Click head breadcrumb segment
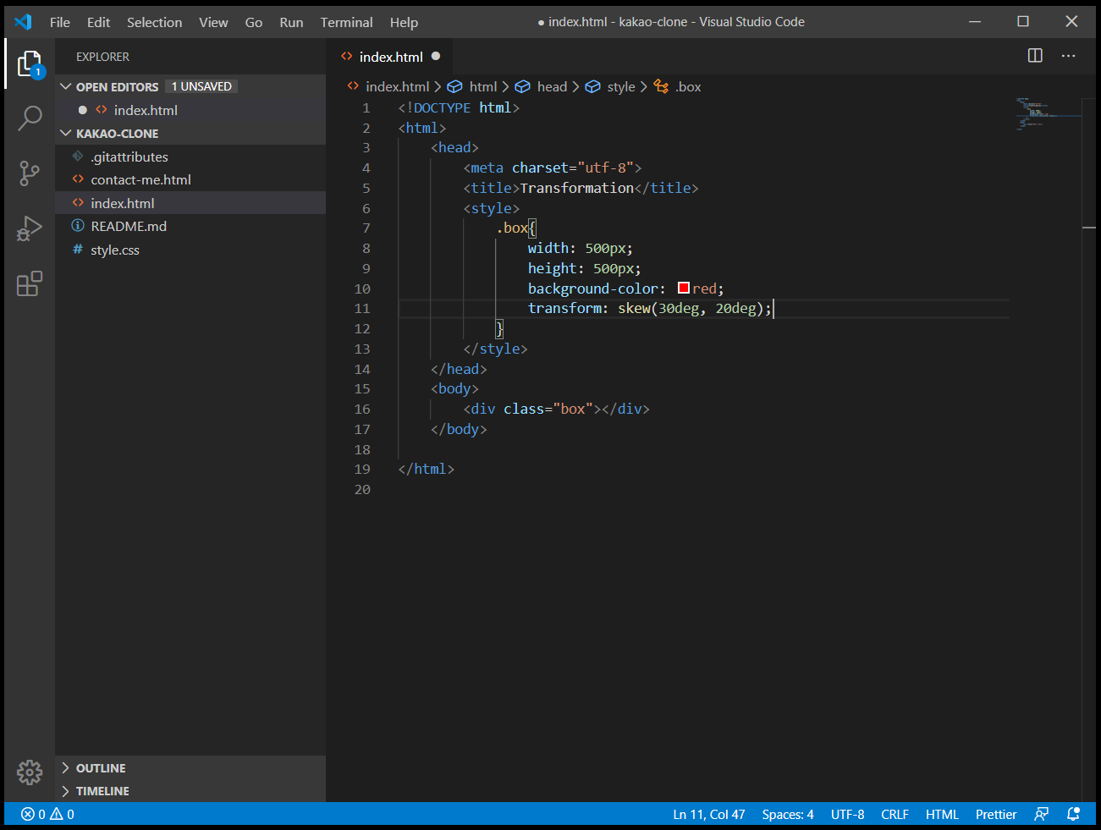Screen dimensions: 1101x830 (552, 86)
